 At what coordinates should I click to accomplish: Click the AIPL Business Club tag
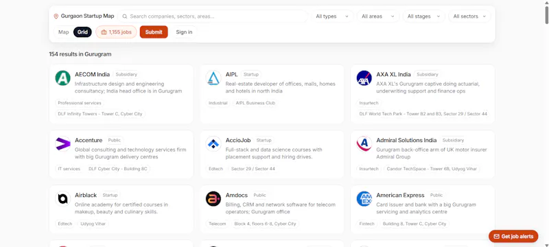pos(255,103)
